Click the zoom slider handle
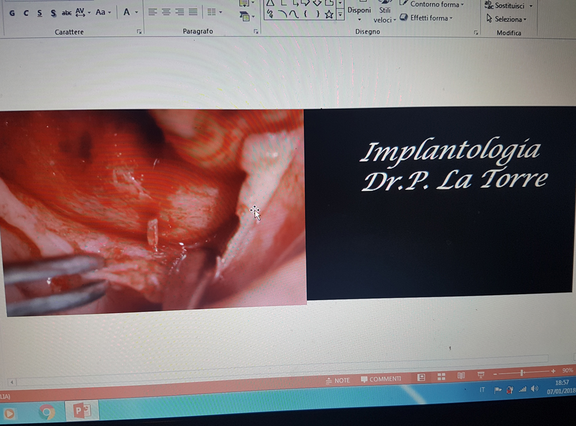Screen dimensions: 576x426 tap(522, 373)
